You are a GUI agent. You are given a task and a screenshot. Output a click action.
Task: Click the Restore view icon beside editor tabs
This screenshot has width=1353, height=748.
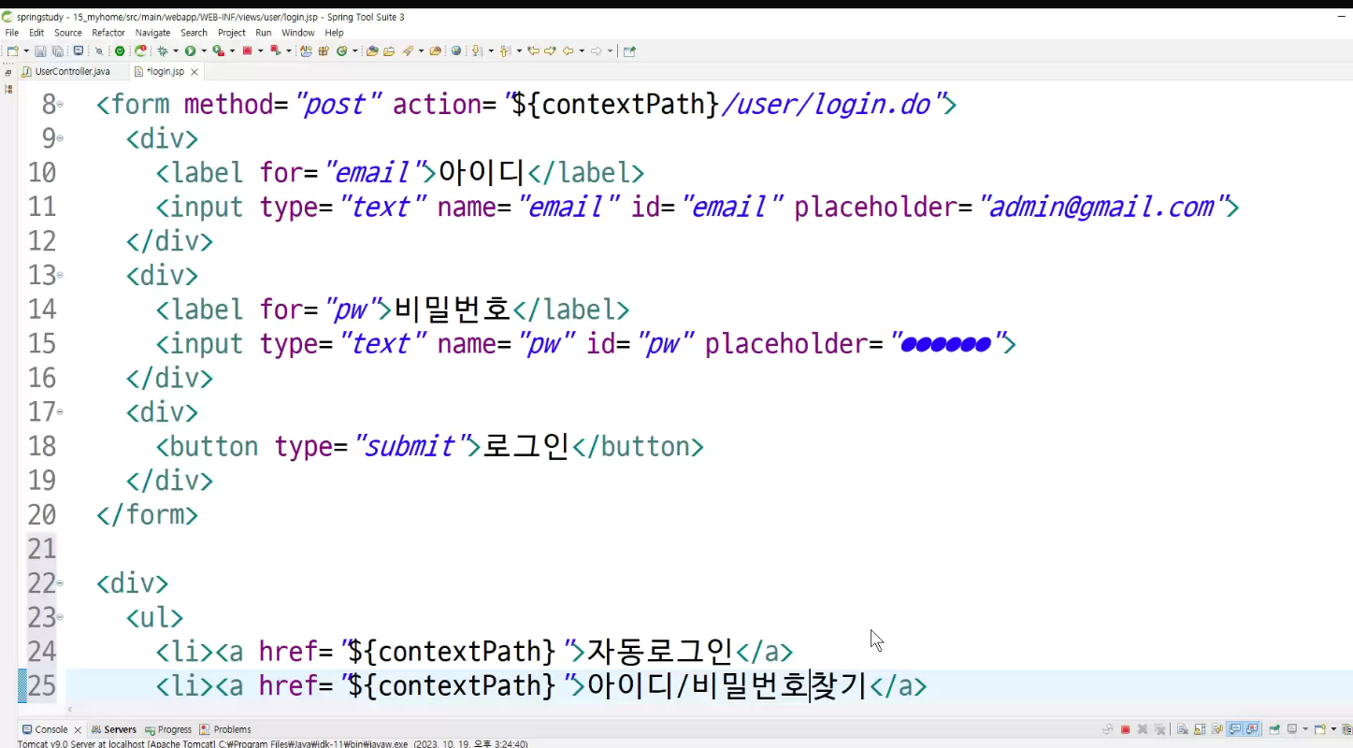(8, 72)
